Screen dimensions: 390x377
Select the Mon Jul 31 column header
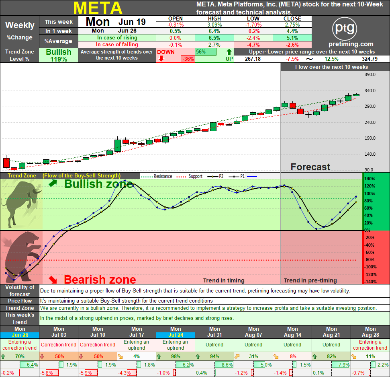pyautogui.click(x=214, y=332)
